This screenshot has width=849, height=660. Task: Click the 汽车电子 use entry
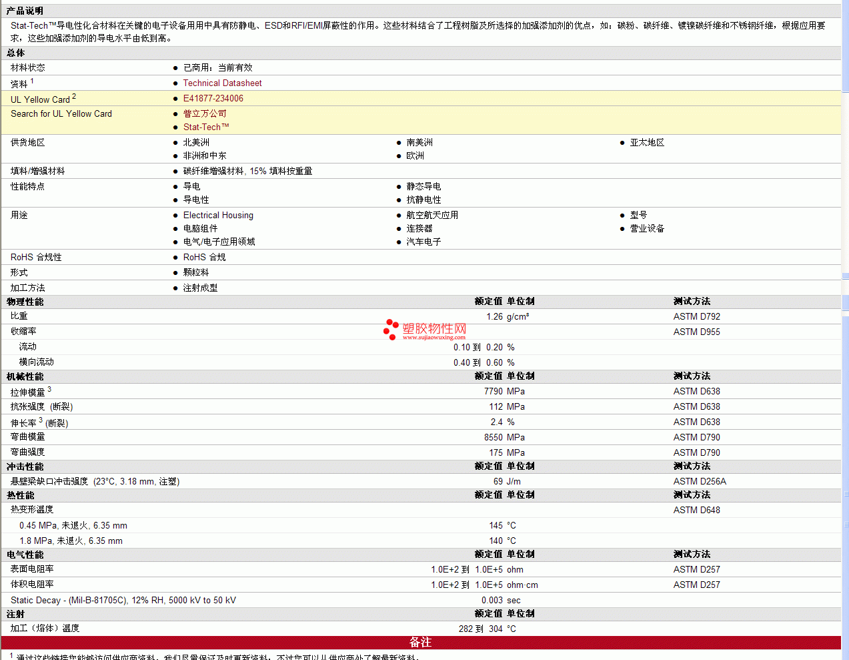(x=423, y=242)
